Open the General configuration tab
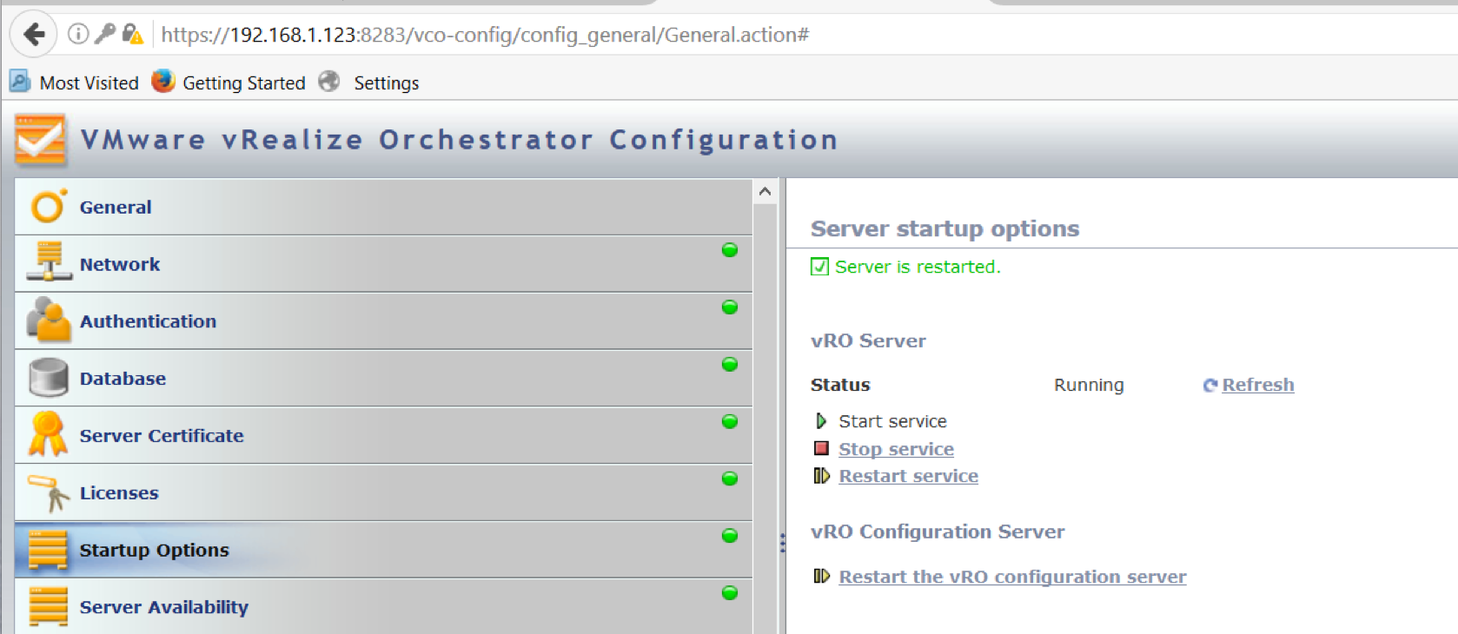The image size is (1458, 634). tap(383, 207)
